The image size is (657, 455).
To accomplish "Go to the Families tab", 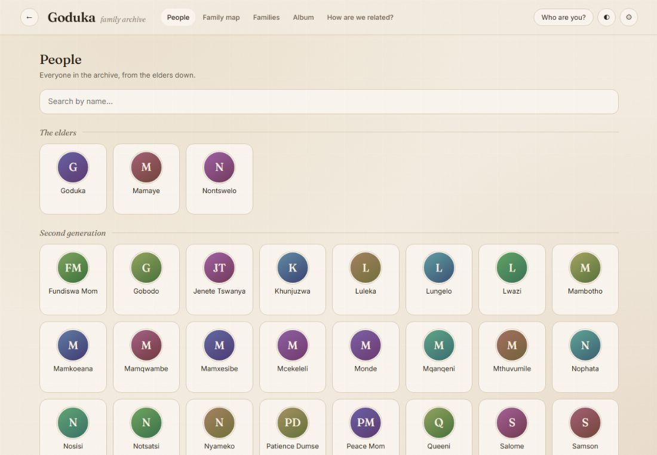I will click(x=266, y=17).
